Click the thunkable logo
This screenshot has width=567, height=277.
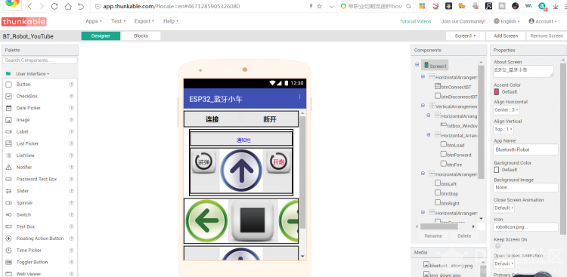click(24, 22)
